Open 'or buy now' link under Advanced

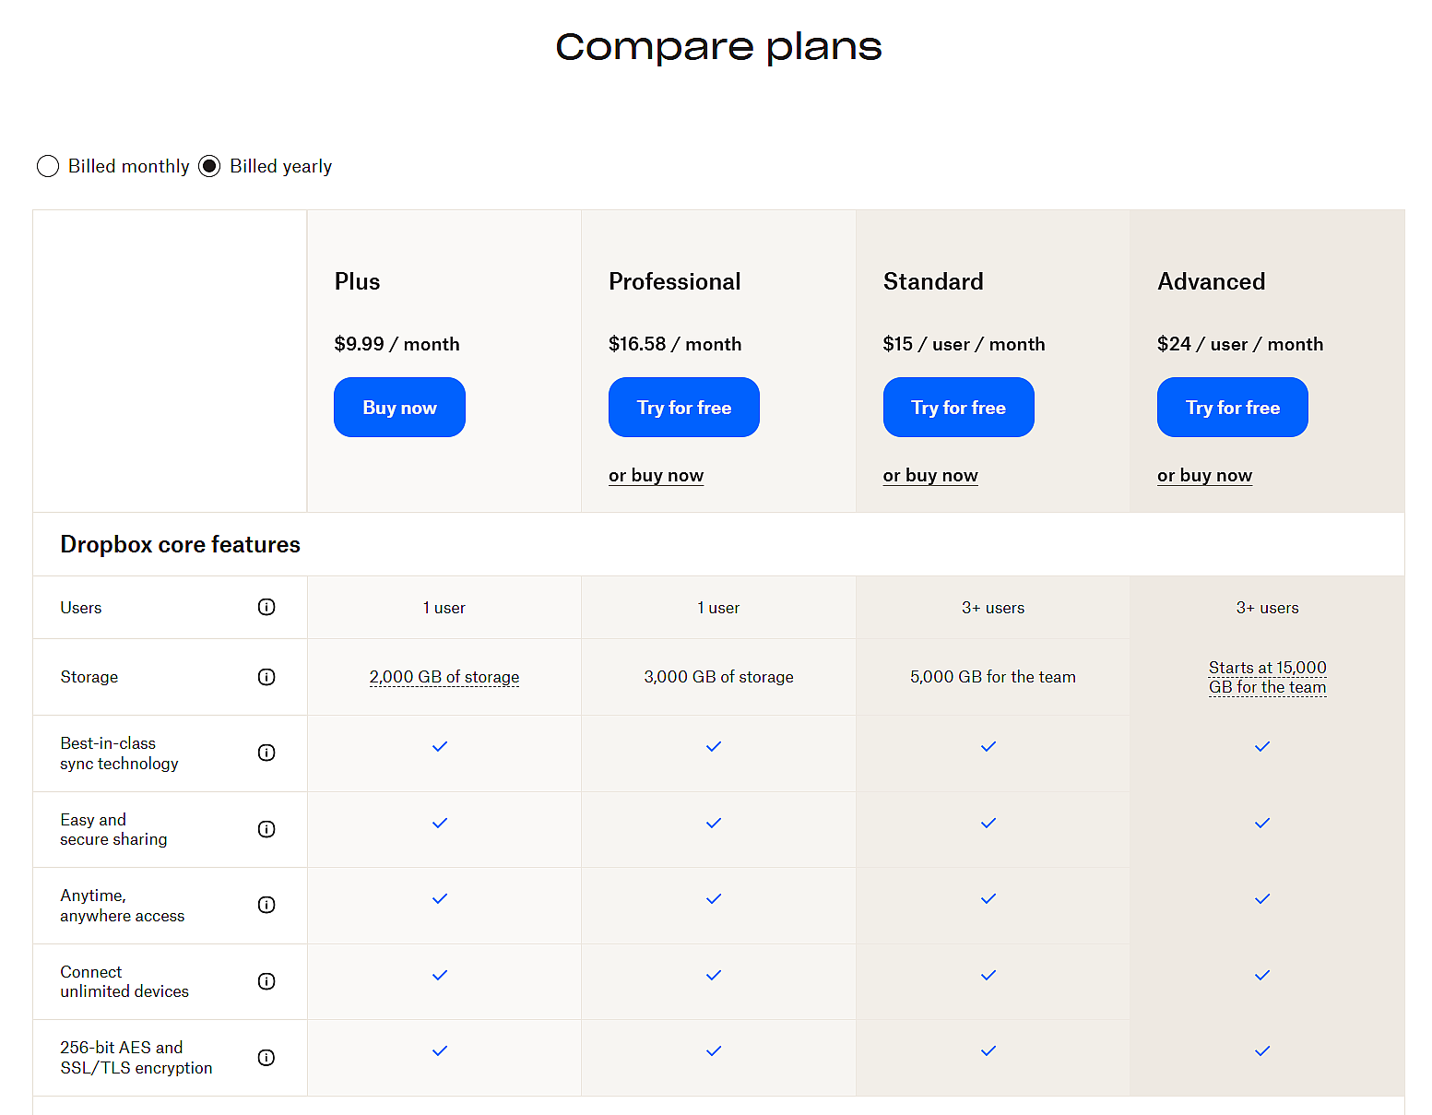tap(1204, 476)
